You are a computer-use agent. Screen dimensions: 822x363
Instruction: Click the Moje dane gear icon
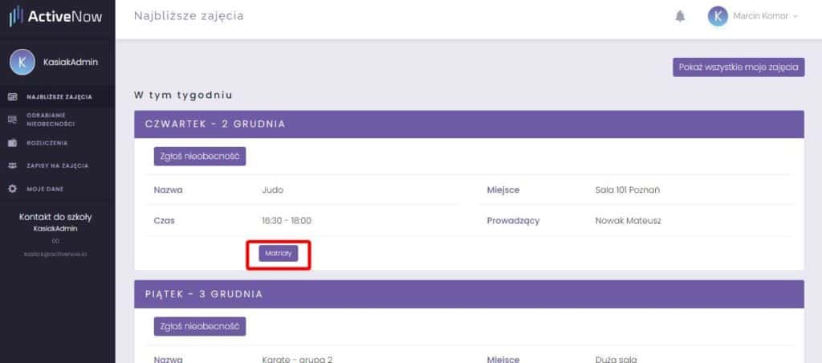point(13,189)
